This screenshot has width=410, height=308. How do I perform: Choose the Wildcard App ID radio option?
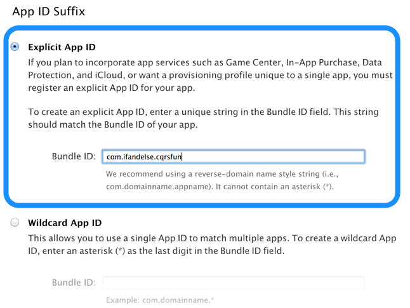15,223
